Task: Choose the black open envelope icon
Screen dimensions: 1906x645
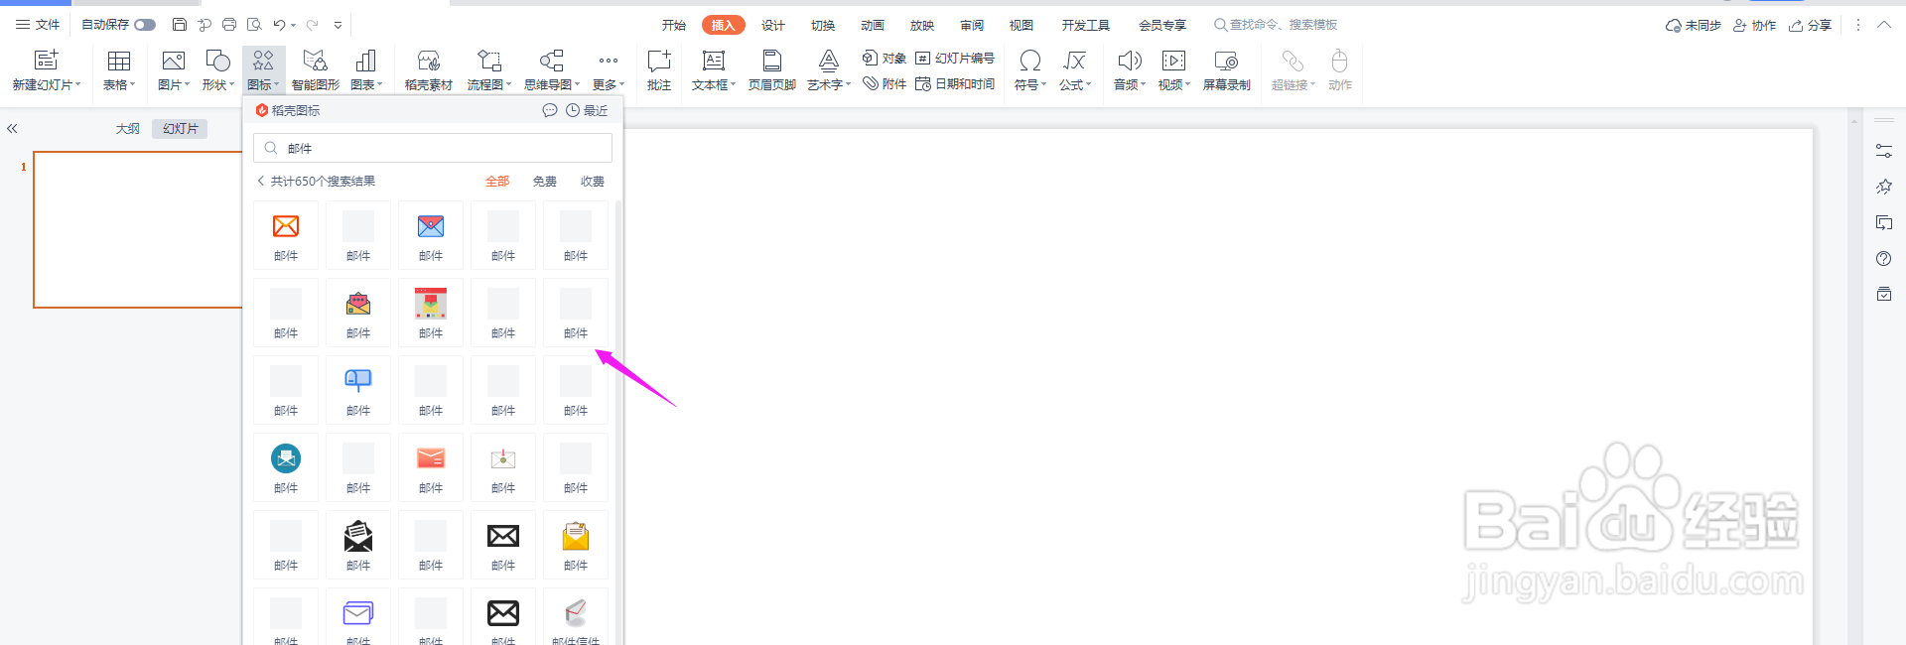Action: click(x=358, y=536)
